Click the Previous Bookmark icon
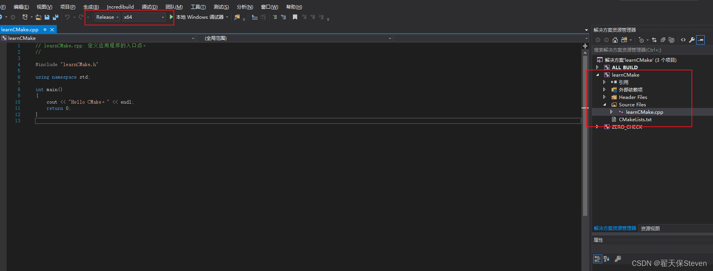The height and width of the screenshot is (271, 713). click(x=304, y=17)
